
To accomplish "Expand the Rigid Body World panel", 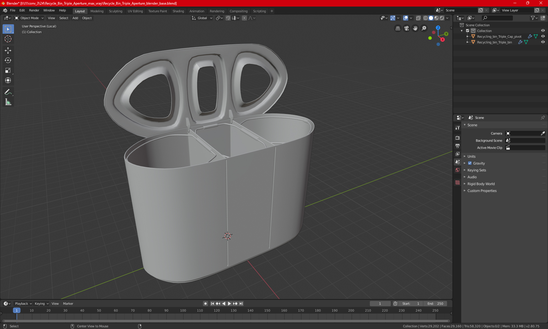I will point(481,184).
